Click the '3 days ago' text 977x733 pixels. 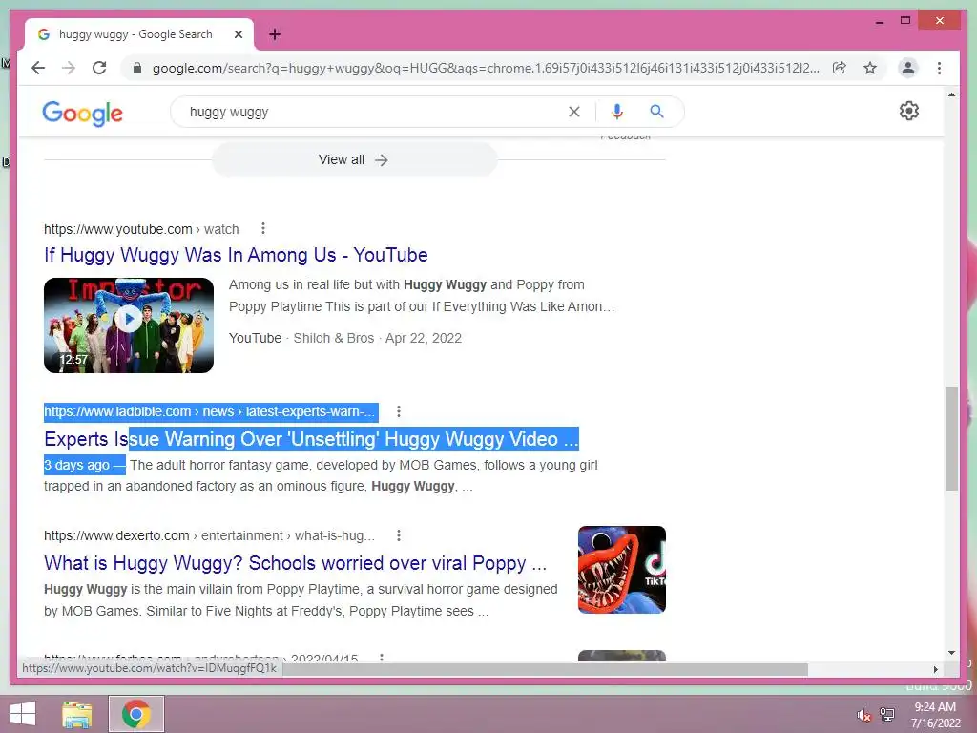[76, 465]
